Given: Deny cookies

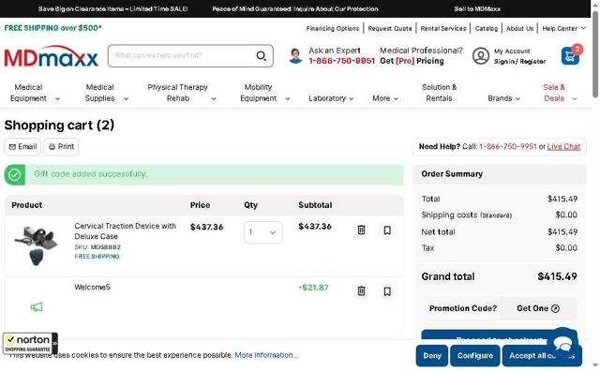Looking at the screenshot, I should click(432, 356).
